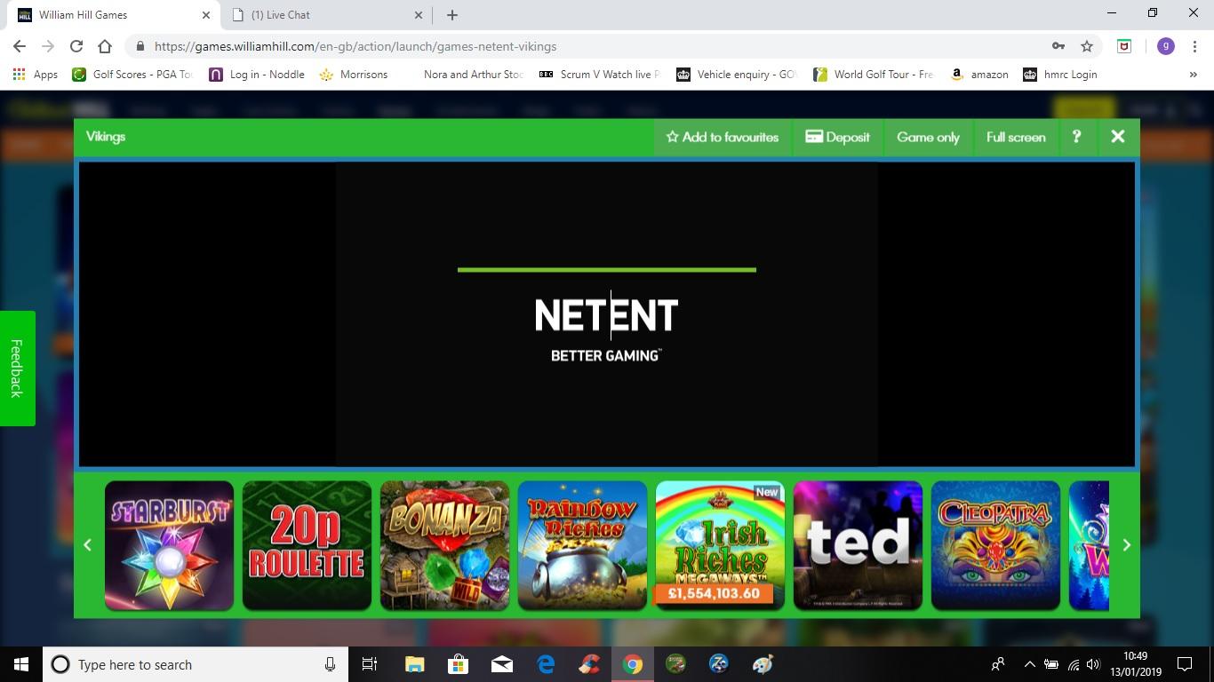Go back to the previous page

[20, 46]
